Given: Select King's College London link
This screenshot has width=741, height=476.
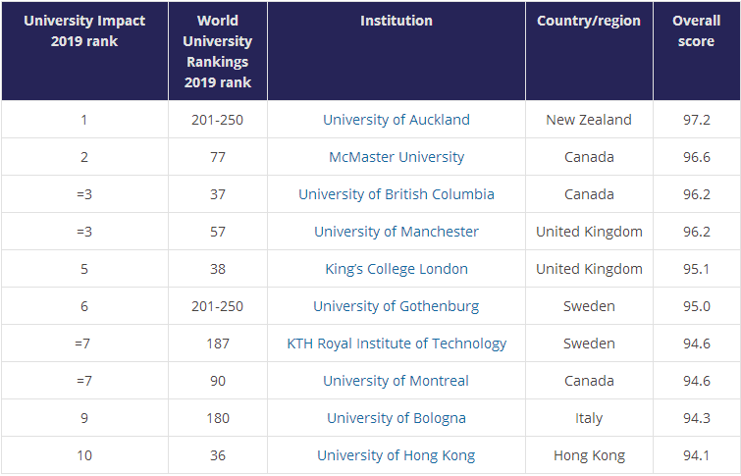Looking at the screenshot, I should pyautogui.click(x=396, y=269).
